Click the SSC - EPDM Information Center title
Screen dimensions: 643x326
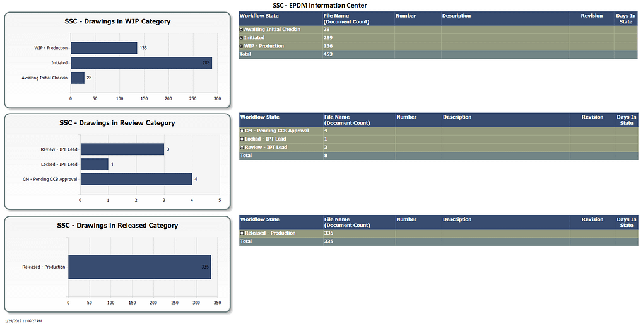click(320, 5)
